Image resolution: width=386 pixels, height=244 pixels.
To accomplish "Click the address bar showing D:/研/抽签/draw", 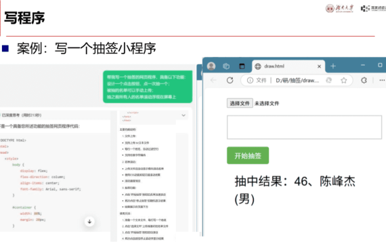I will 297,81.
